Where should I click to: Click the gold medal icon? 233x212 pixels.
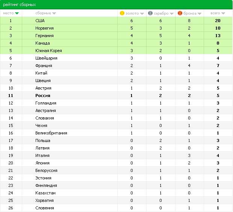[x=122, y=13]
